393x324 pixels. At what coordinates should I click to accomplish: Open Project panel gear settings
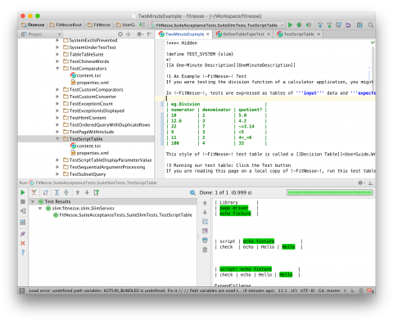coord(140,34)
